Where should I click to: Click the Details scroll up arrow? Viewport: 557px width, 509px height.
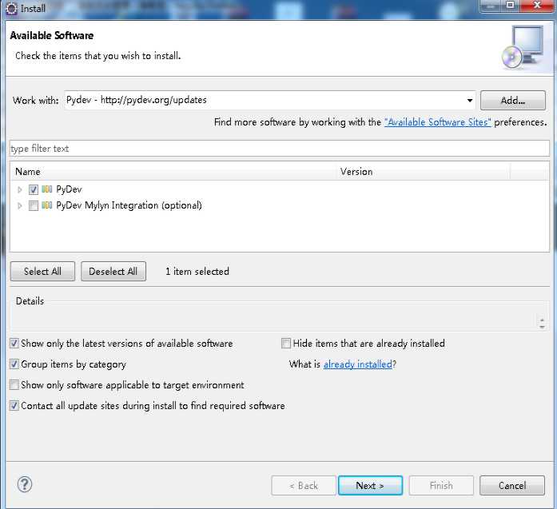(542, 320)
